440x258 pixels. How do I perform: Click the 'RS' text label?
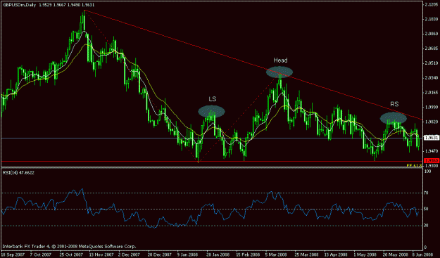(394, 104)
